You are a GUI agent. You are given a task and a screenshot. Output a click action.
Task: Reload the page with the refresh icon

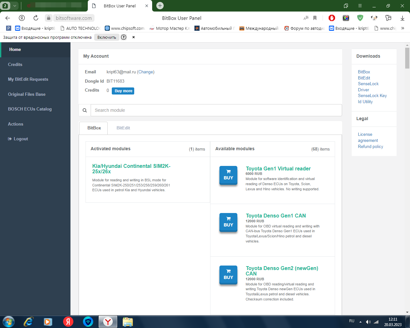click(x=36, y=18)
